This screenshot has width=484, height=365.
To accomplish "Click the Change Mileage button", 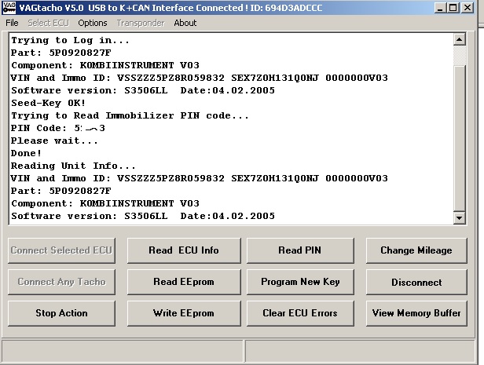I will click(x=416, y=250).
